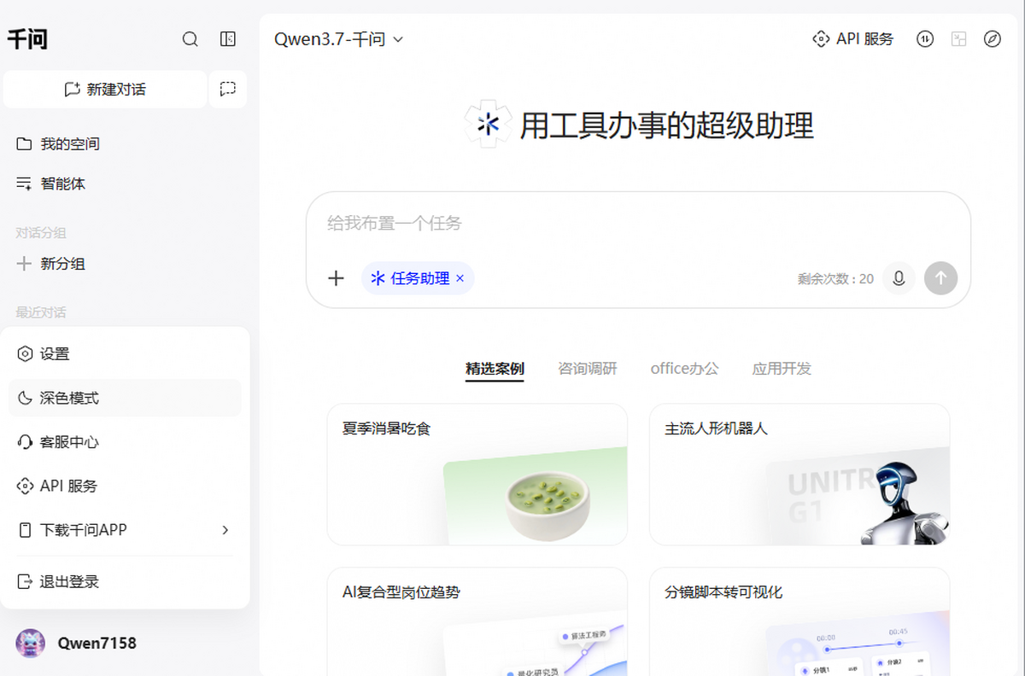The height and width of the screenshot is (676, 1025).
Task: Click the send arrow button
Action: (941, 278)
